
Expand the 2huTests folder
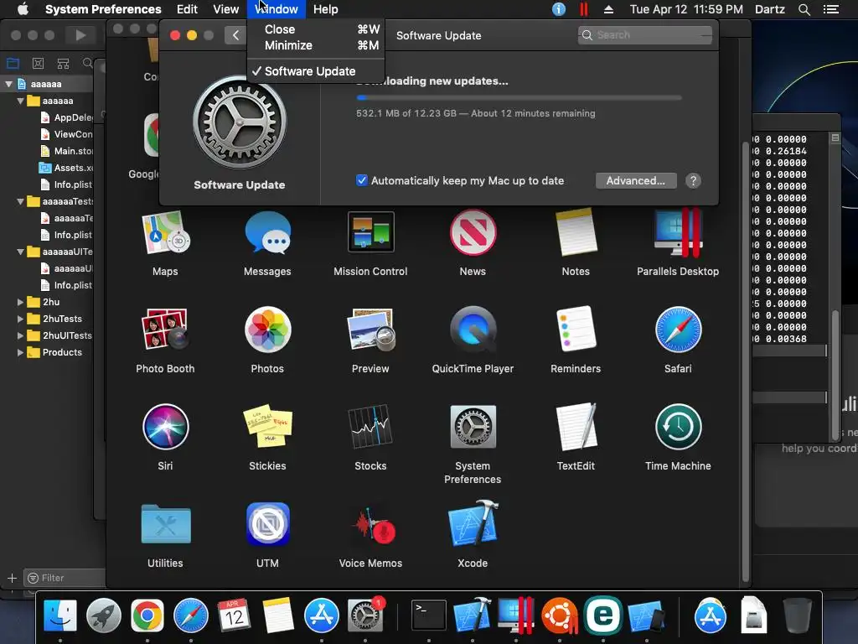tap(20, 319)
